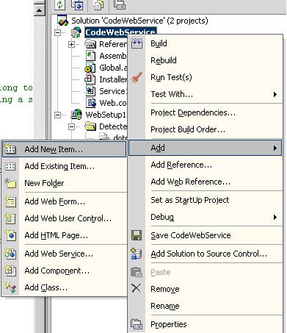Choose Add Reference... from menu

[x=206, y=165]
